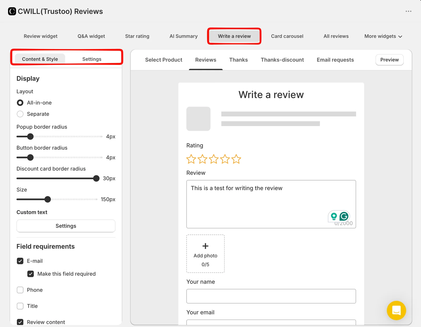421x327 pixels.
Task: Select the Content & Style panel tab
Action: click(x=40, y=59)
